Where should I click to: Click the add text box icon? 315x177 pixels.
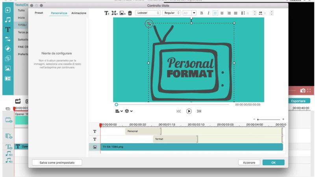pos(107,13)
